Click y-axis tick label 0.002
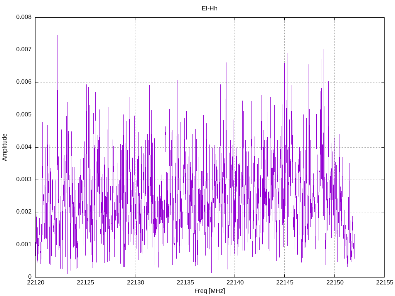The image size is (395, 296). point(24,212)
